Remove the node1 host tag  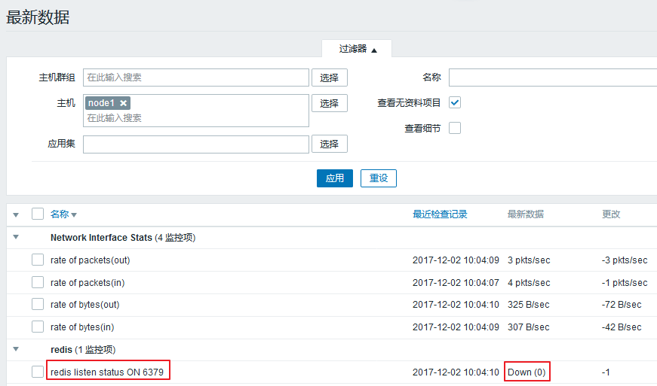coord(124,103)
